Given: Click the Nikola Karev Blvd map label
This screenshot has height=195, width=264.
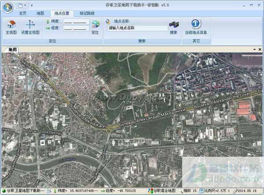Looking at the screenshot, I should coord(34,70).
